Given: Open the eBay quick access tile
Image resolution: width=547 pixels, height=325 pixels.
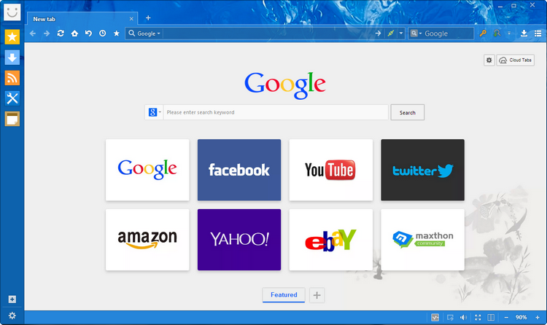Looking at the screenshot, I should coord(331,240).
